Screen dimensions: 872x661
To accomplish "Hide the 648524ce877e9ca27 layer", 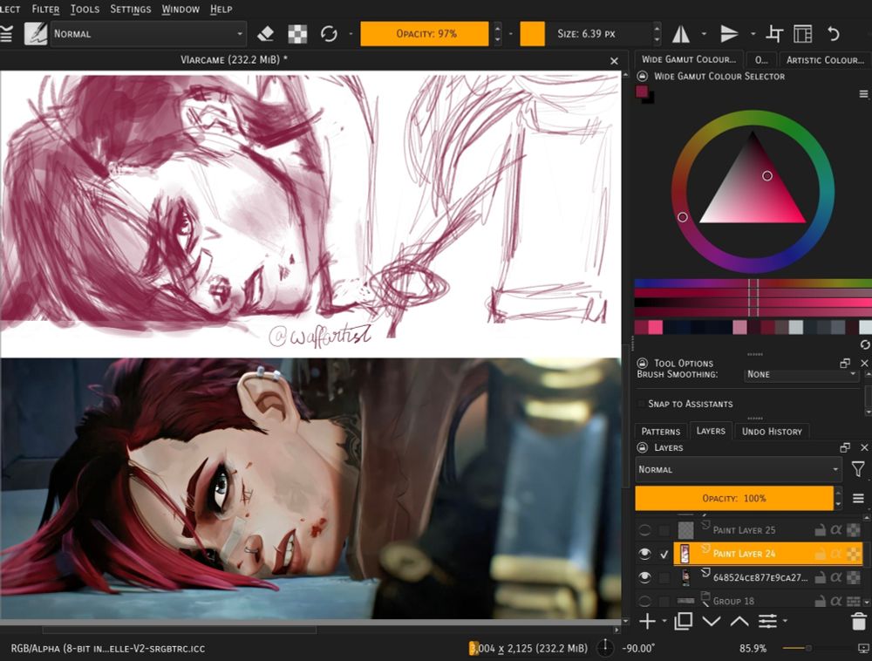I will click(644, 577).
